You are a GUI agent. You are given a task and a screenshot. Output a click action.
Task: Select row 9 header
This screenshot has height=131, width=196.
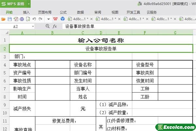pyautogui.click(x=5, y=105)
